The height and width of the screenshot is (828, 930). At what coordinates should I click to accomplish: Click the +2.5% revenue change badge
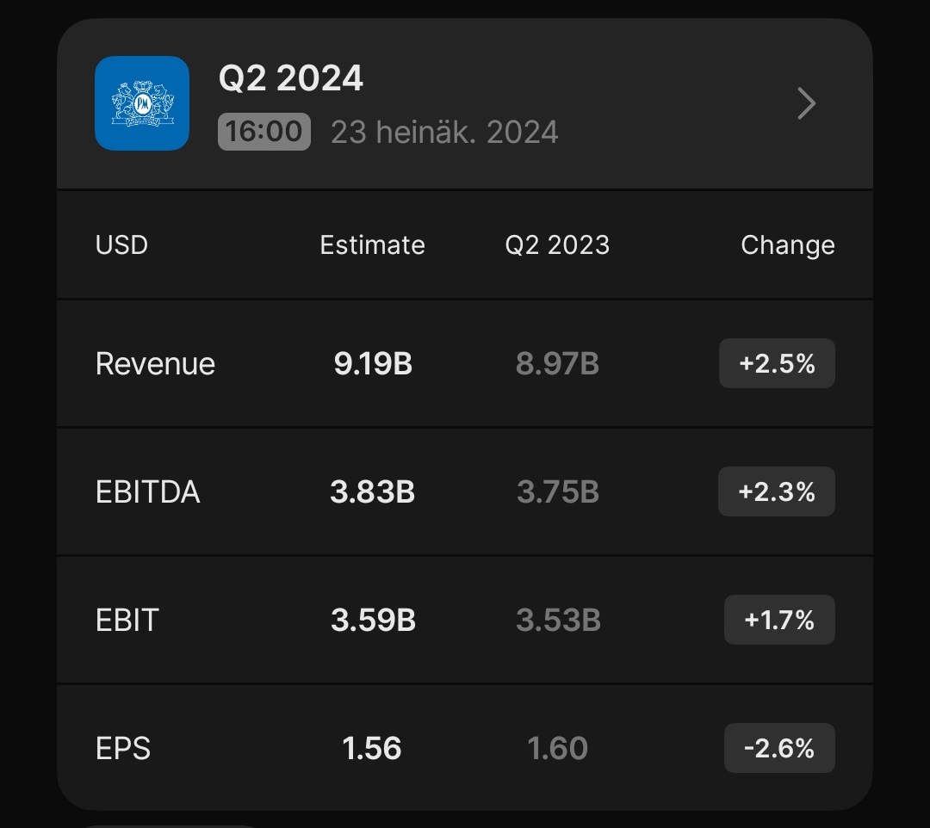pyautogui.click(x=777, y=363)
